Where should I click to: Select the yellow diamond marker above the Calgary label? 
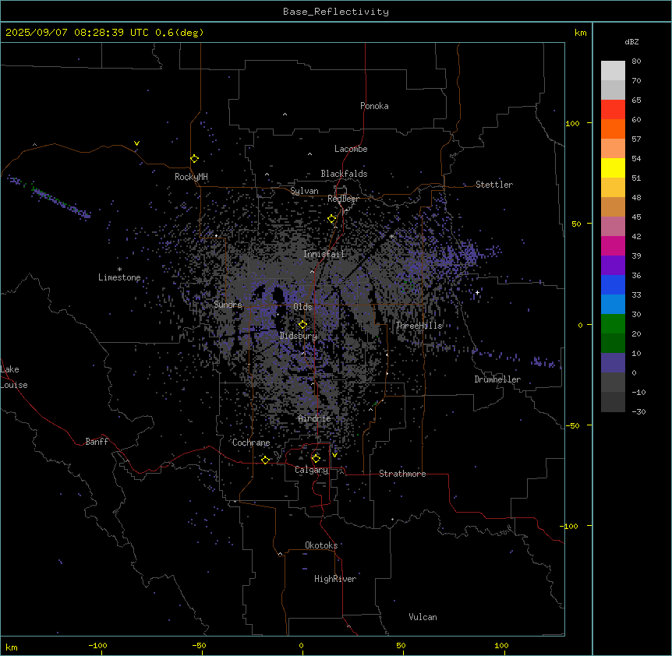(x=316, y=459)
